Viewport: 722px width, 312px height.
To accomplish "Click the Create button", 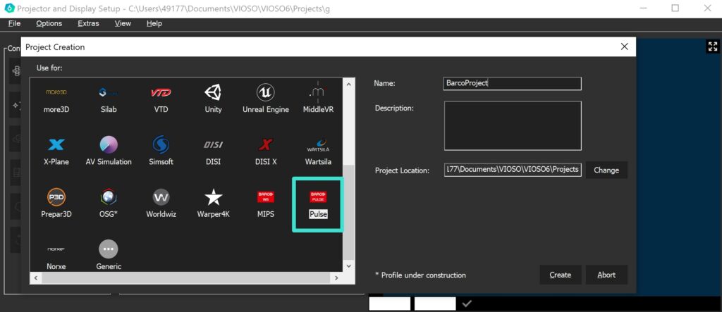I will 561,275.
